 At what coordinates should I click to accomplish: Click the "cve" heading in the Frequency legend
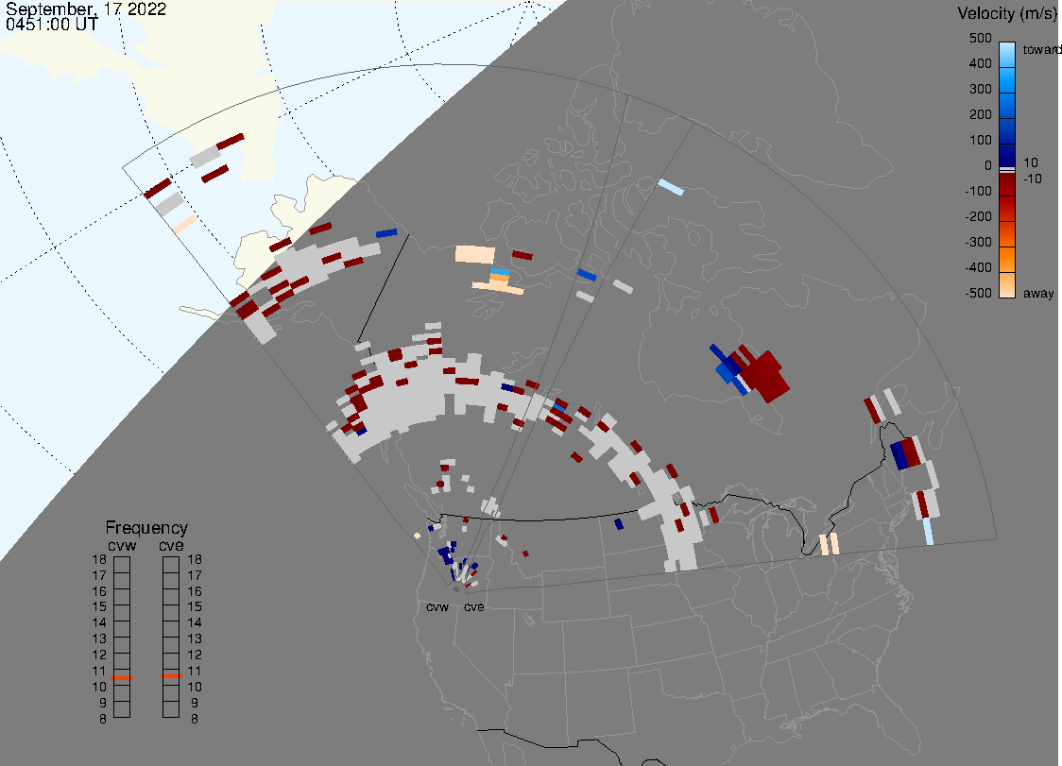pyautogui.click(x=171, y=545)
